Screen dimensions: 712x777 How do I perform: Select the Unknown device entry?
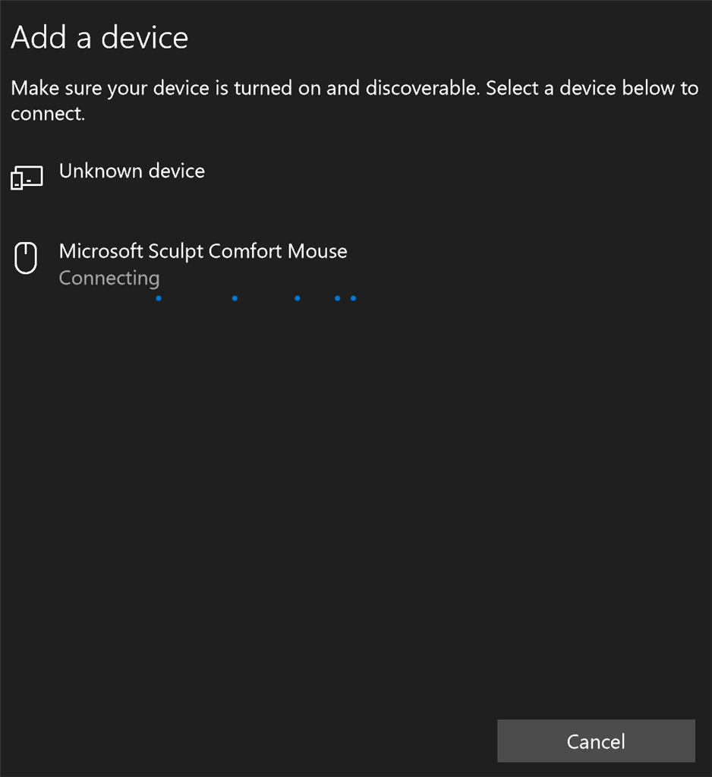356,178
